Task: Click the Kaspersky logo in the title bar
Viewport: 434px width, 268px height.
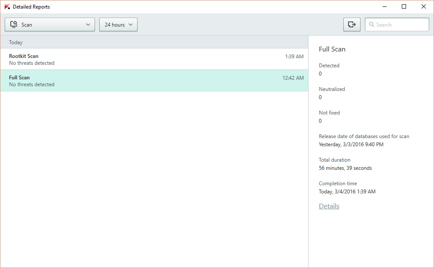Action: (7, 7)
